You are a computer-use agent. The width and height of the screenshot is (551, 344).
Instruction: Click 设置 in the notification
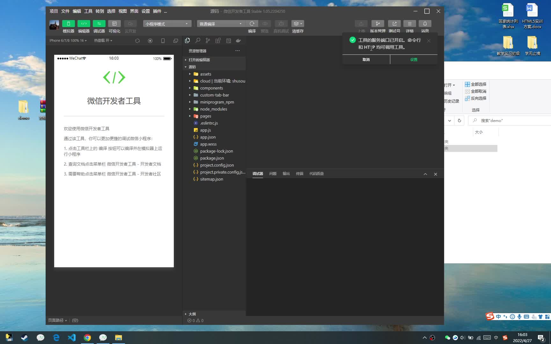click(414, 60)
